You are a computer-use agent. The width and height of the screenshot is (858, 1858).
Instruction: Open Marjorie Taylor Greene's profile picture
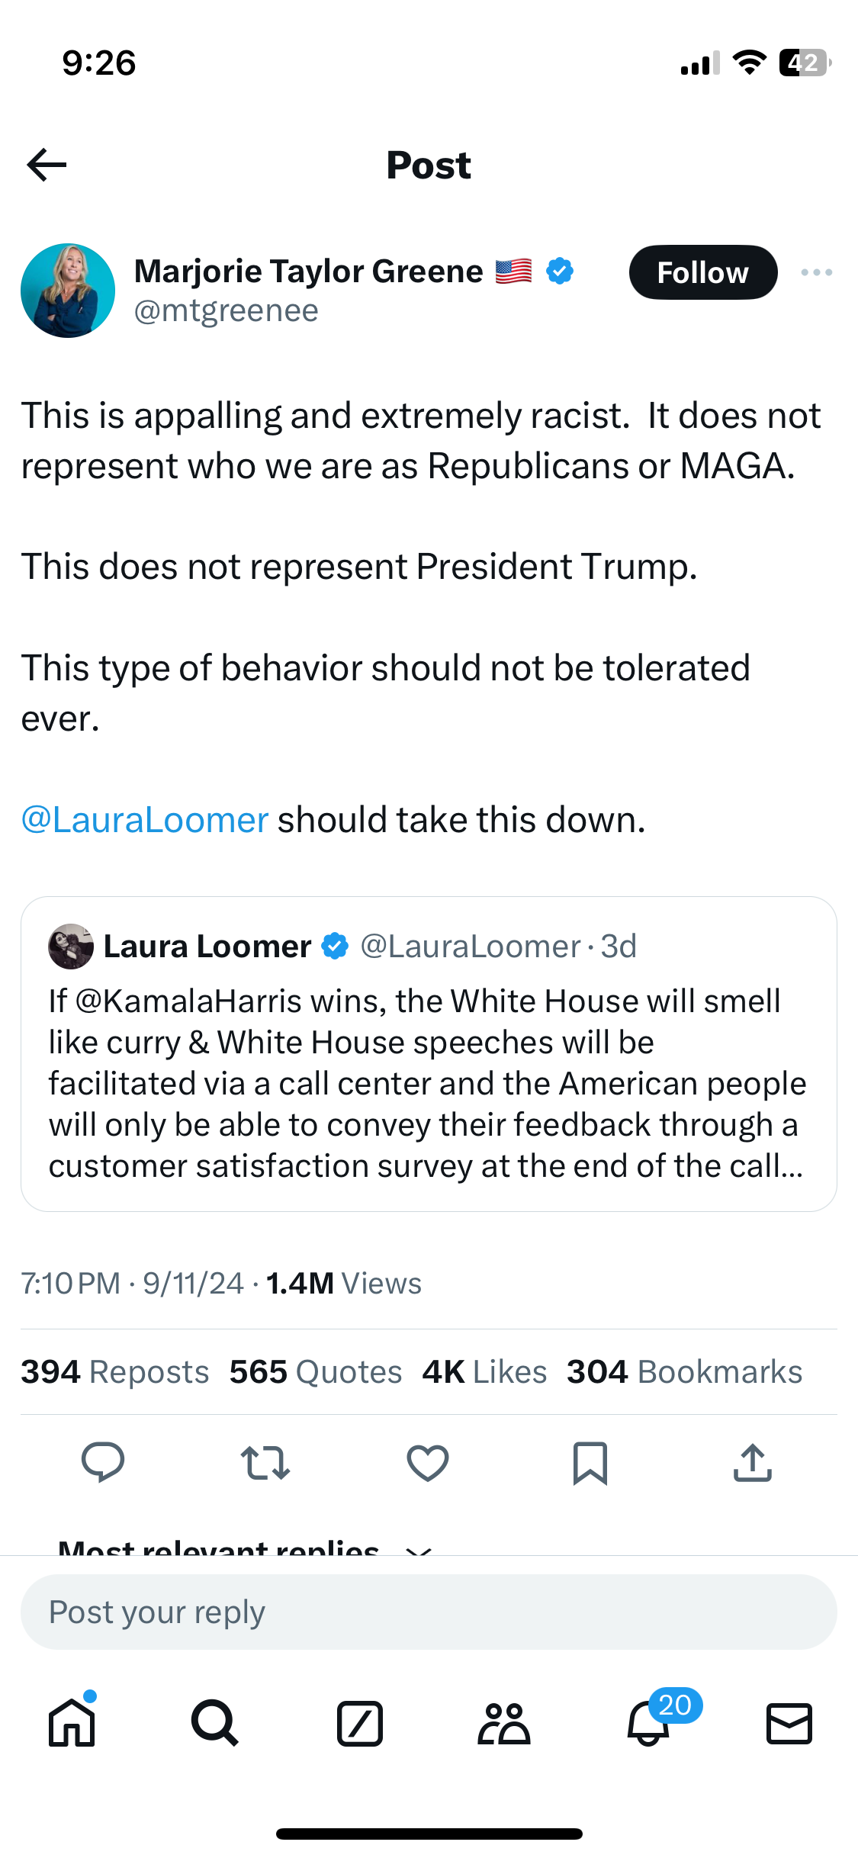[68, 291]
